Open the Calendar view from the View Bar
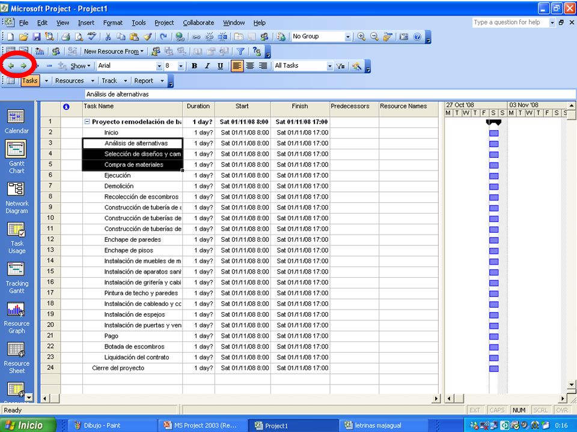Viewport: 577px width, 432px height. click(16, 122)
